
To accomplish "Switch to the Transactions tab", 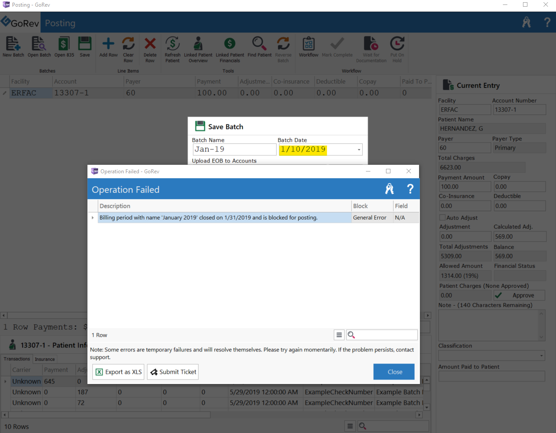I will (x=17, y=359).
